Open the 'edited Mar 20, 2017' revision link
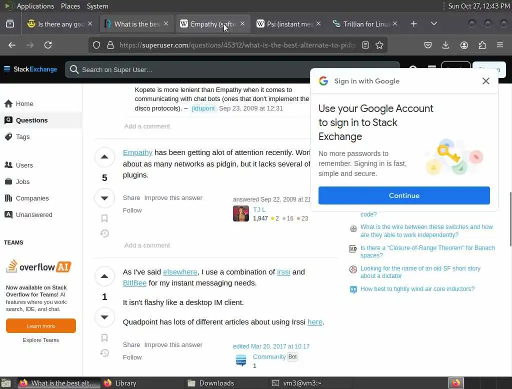512x389 pixels. tap(271, 346)
